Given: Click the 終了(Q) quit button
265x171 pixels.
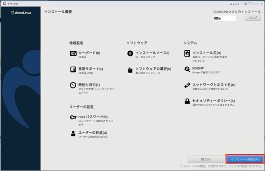Looking at the screenshot, I should tap(206, 159).
